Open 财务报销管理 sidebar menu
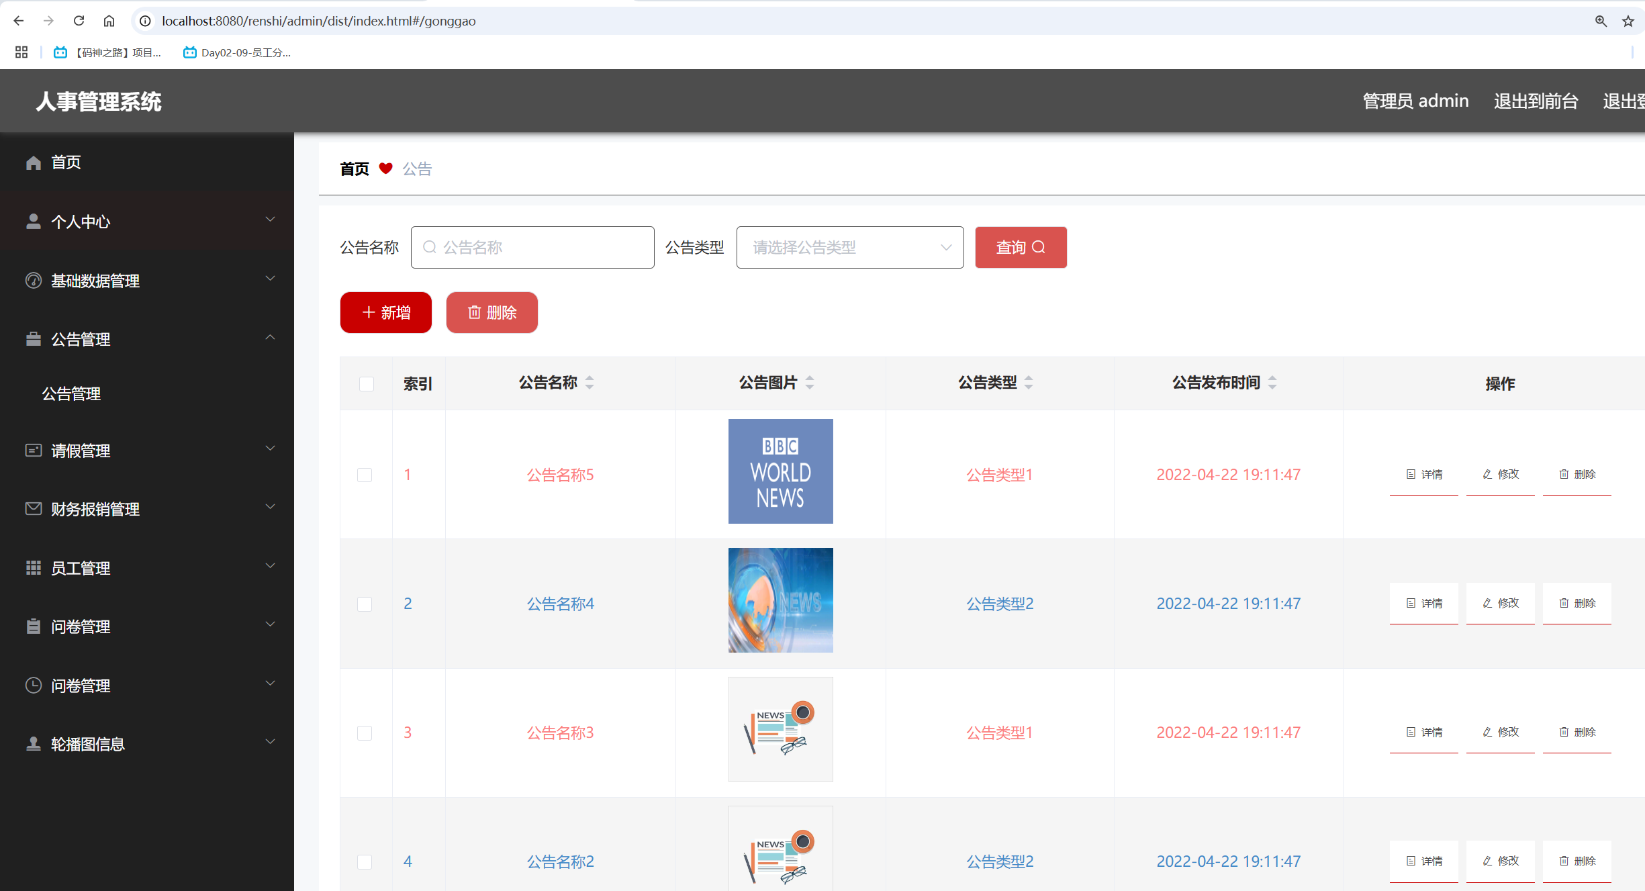The image size is (1645, 891). click(147, 509)
